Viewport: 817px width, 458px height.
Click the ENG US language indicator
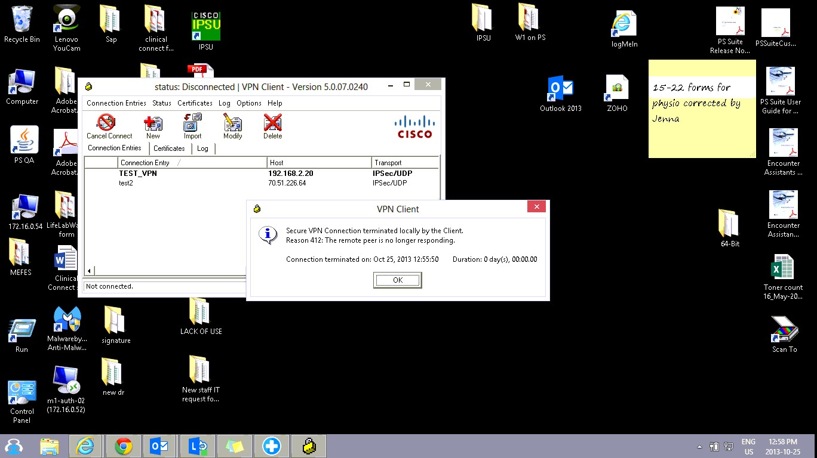(748, 447)
